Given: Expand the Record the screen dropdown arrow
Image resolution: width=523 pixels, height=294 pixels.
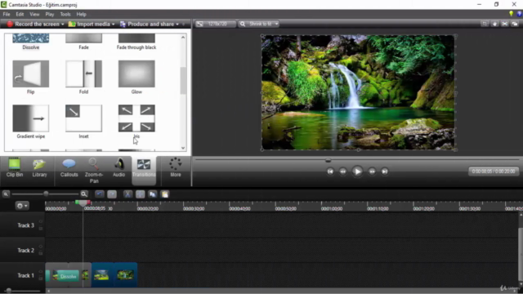Looking at the screenshot, I should click(x=63, y=24).
